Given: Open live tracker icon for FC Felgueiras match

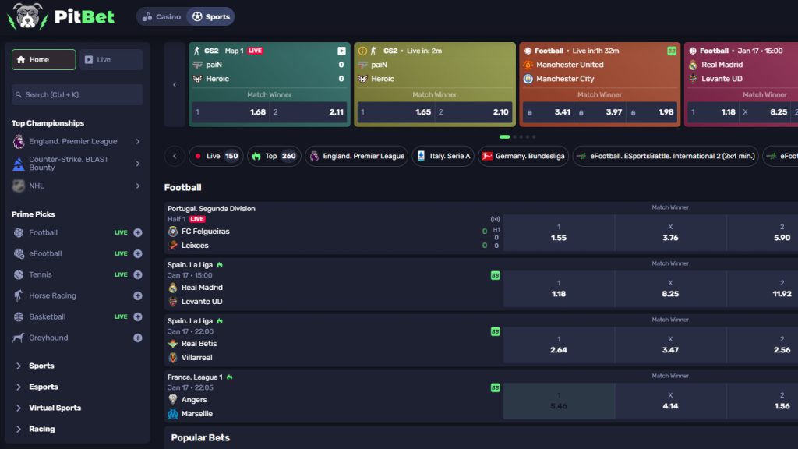Looking at the screenshot, I should [x=495, y=219].
